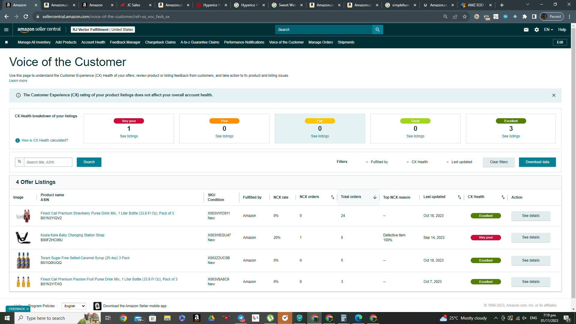Expand the Fulfilled by filter dropdown
576x324 pixels.
(377, 162)
